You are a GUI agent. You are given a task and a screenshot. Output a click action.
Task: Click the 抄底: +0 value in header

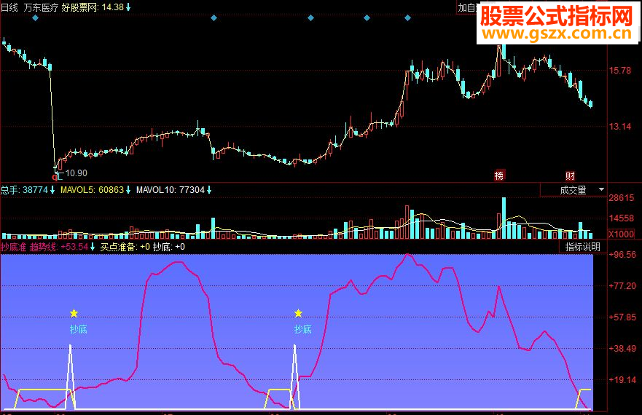click(168, 247)
